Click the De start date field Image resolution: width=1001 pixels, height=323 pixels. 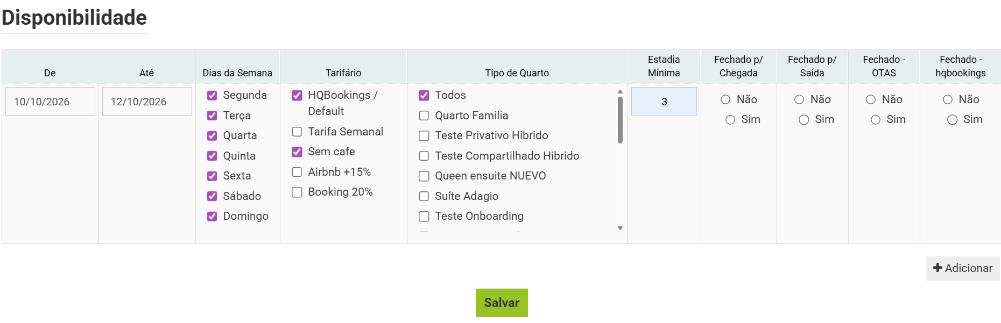pyautogui.click(x=50, y=102)
